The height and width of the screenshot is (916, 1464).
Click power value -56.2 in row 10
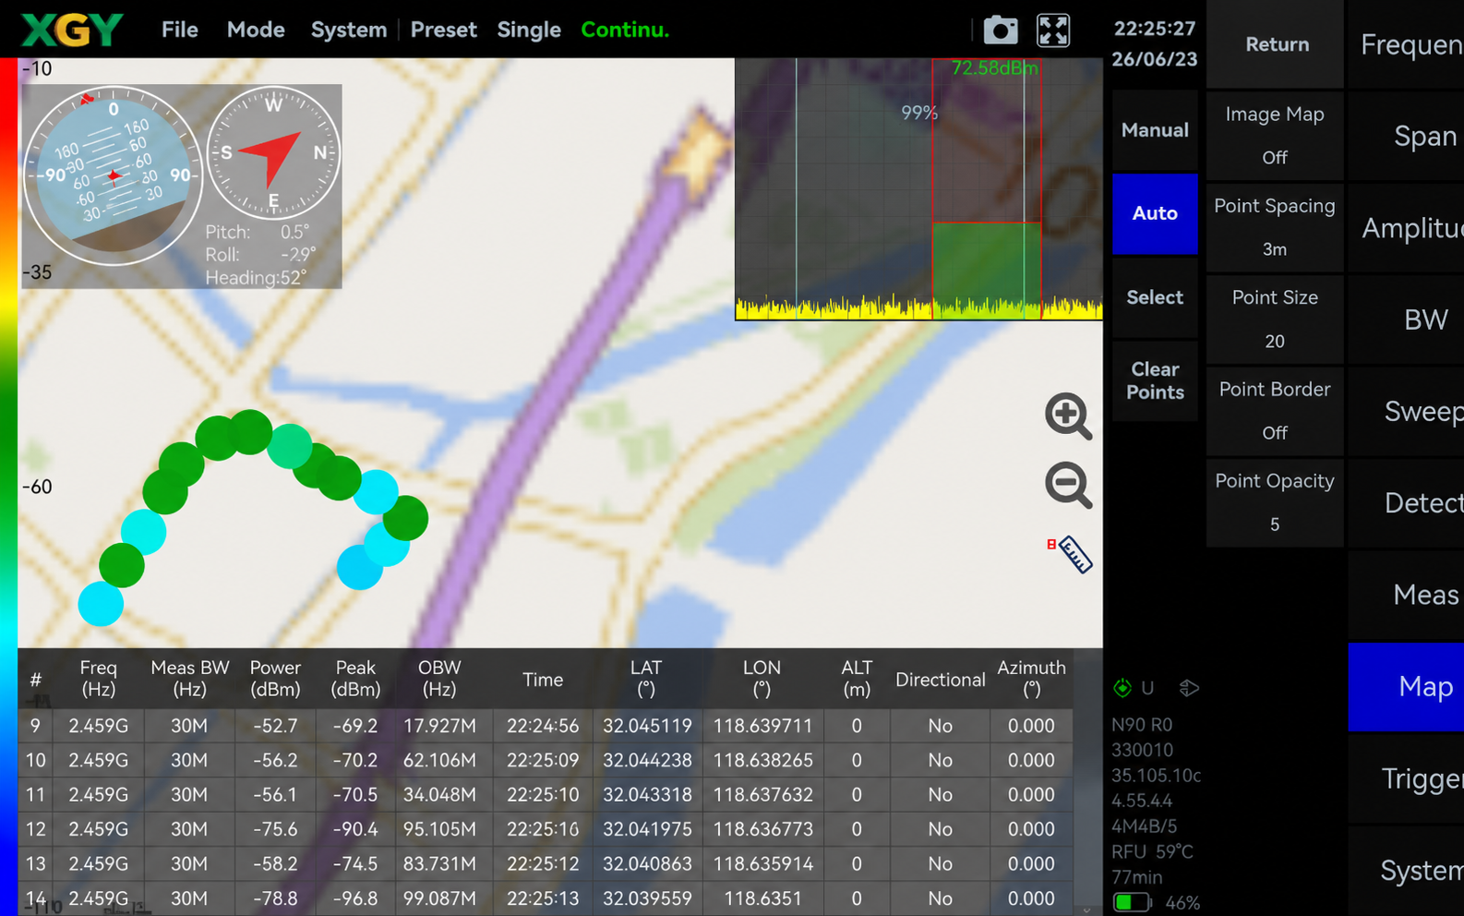pos(275,760)
